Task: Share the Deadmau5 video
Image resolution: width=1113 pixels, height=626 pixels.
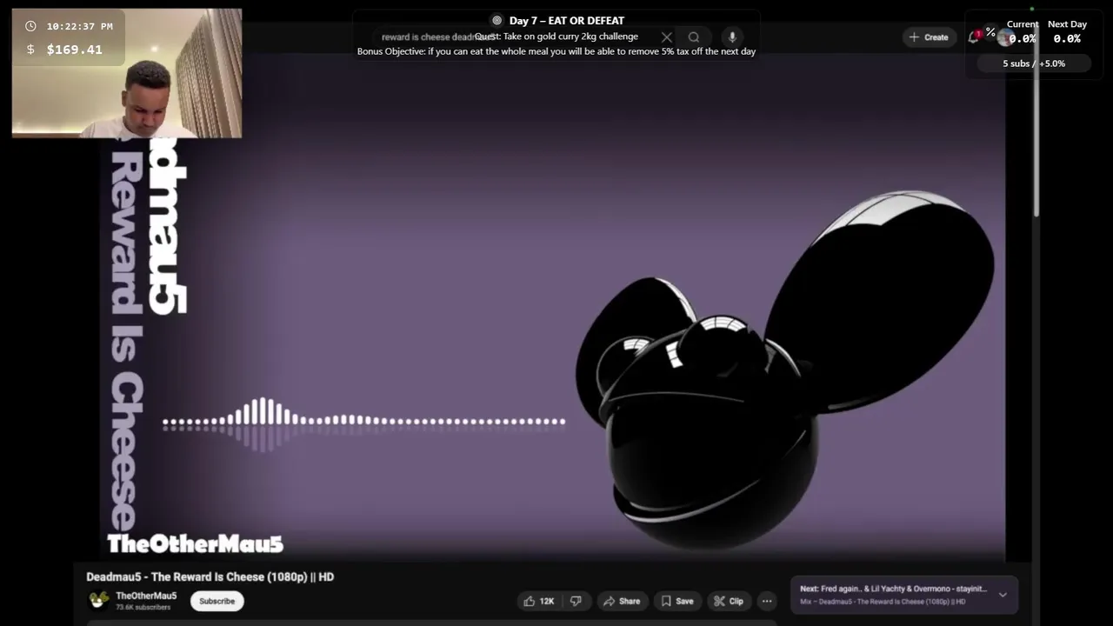Action: [x=621, y=601]
